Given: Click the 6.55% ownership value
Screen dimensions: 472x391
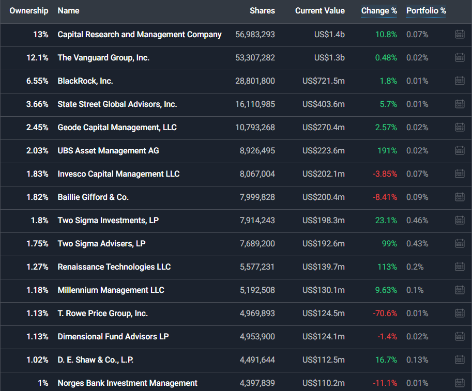Looking at the screenshot, I should [37, 81].
